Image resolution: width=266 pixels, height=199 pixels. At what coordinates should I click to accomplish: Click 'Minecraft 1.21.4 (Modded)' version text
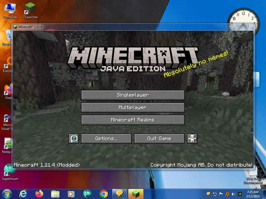[47, 165]
